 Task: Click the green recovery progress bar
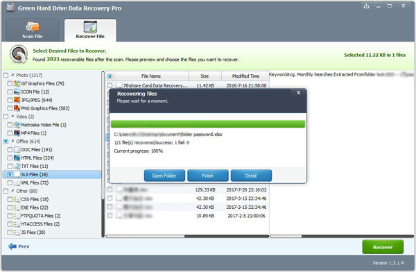coord(208,124)
